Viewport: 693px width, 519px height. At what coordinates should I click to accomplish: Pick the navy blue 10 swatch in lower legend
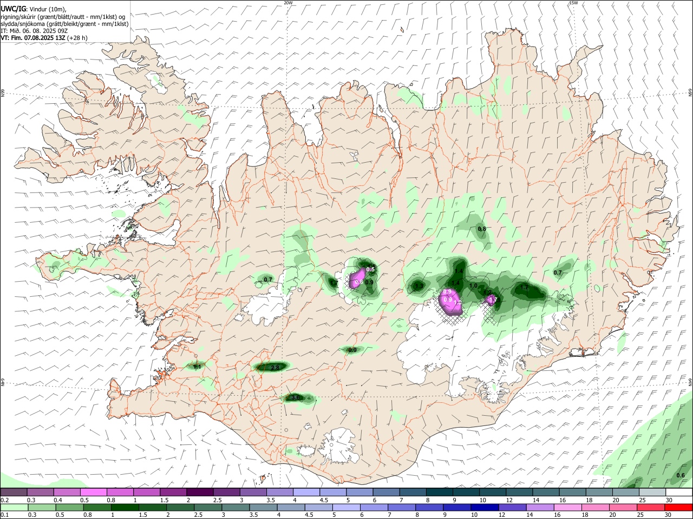pos(485,507)
